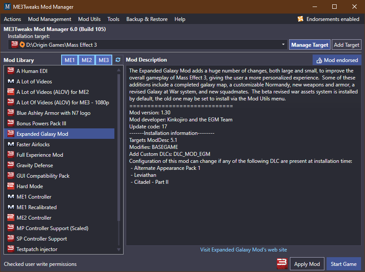Image resolution: width=365 pixels, height=272 pixels.
Task: Click the icon beside Gravity Defense
Action: pyautogui.click(x=11, y=165)
